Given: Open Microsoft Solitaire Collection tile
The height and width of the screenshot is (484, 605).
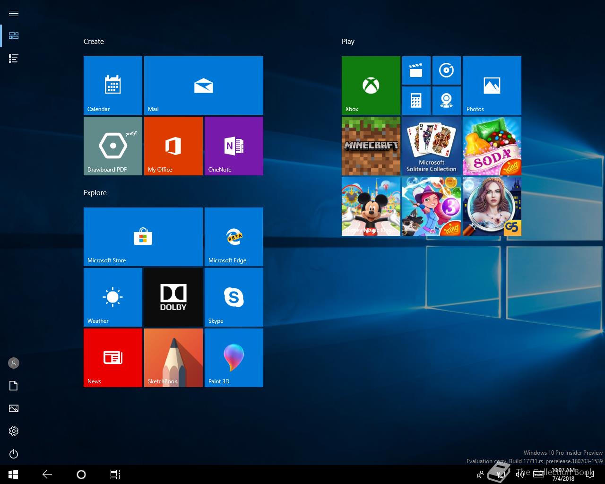Looking at the screenshot, I should pos(432,146).
